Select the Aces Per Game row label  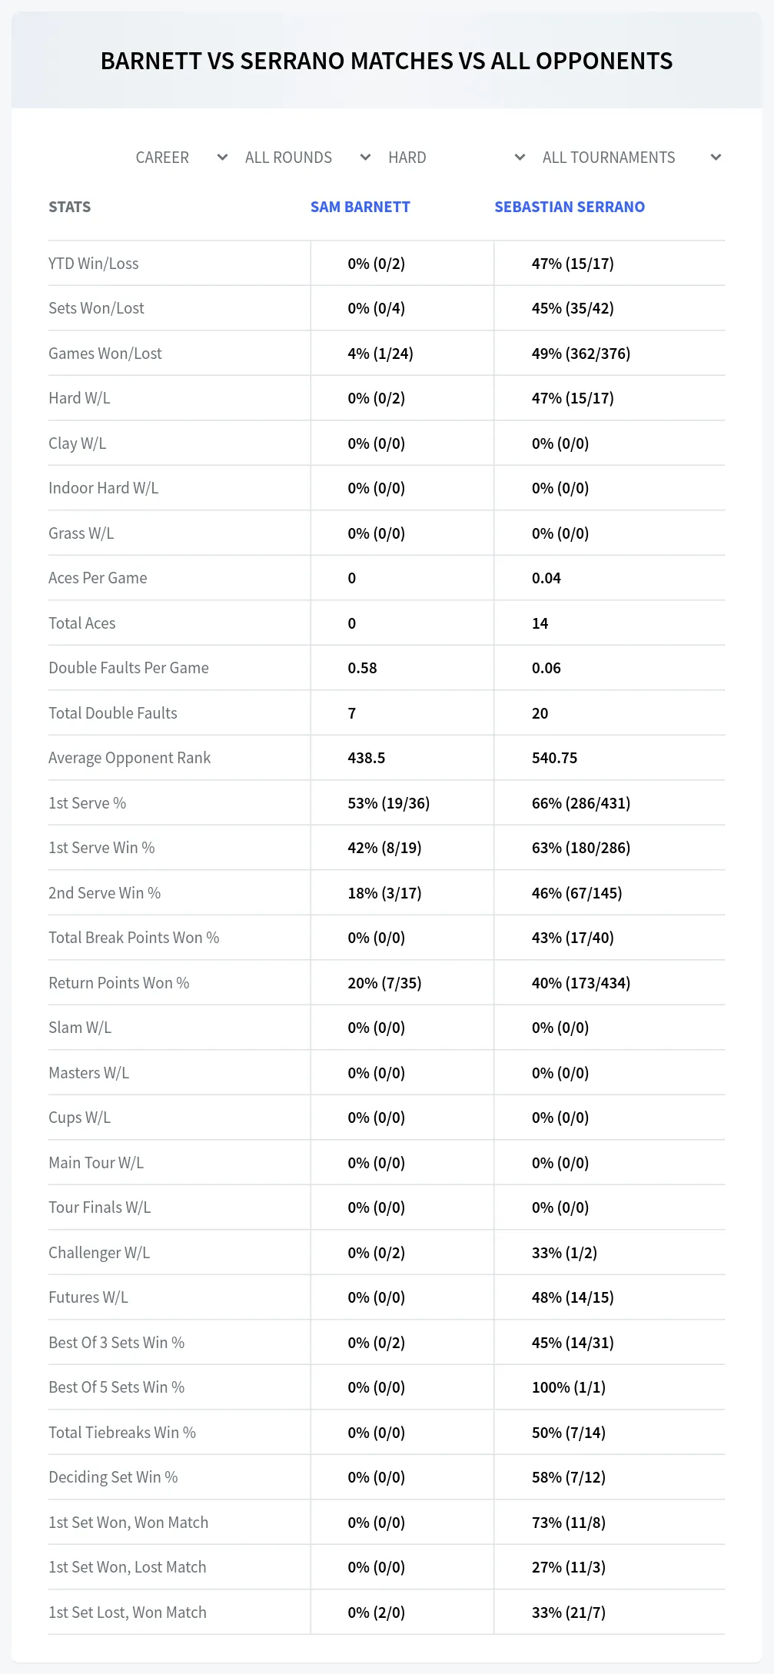(x=98, y=578)
